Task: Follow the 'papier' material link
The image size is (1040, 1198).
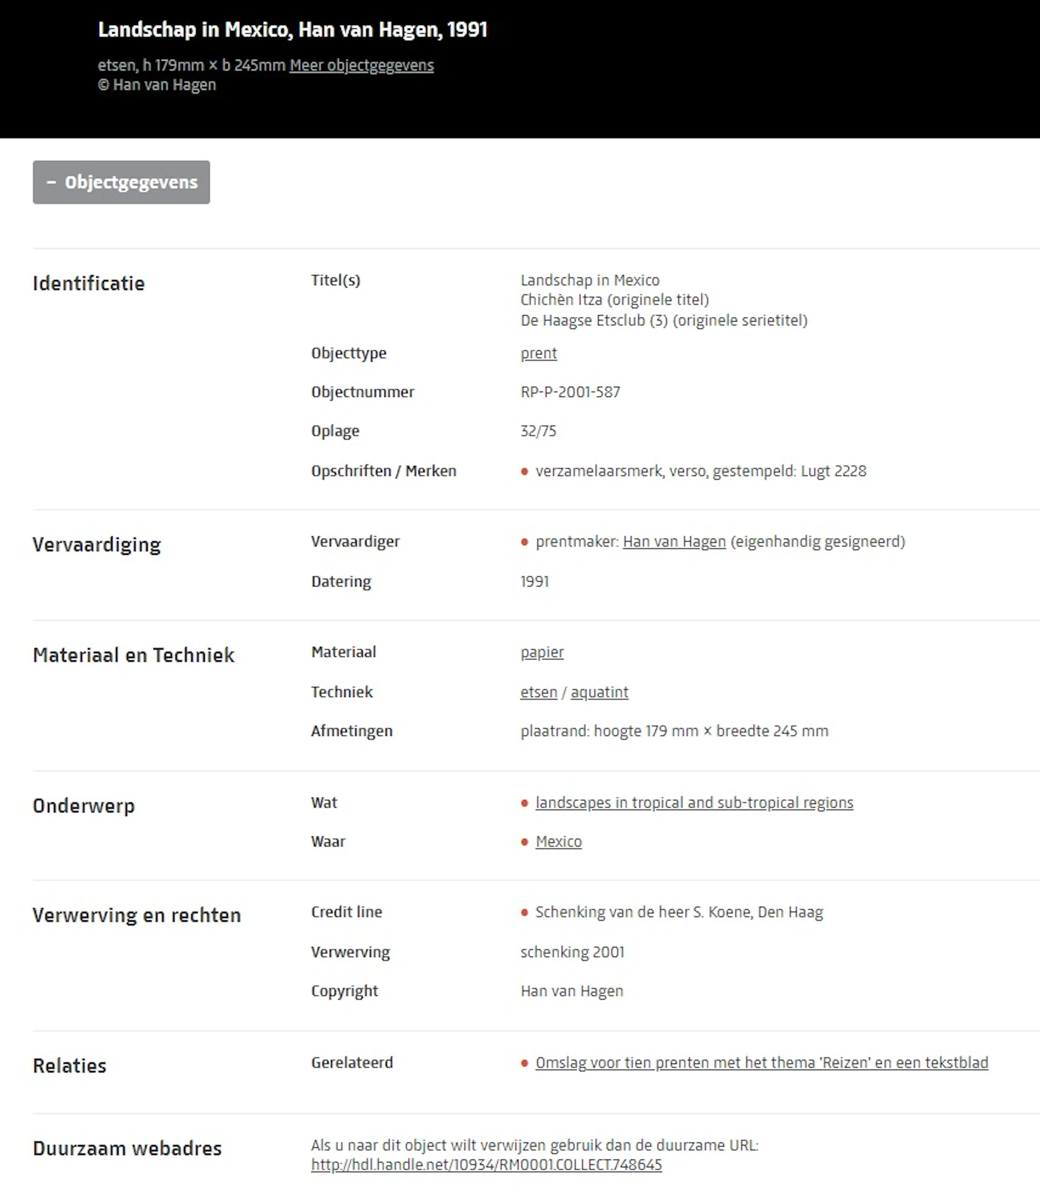Action: coord(542,652)
